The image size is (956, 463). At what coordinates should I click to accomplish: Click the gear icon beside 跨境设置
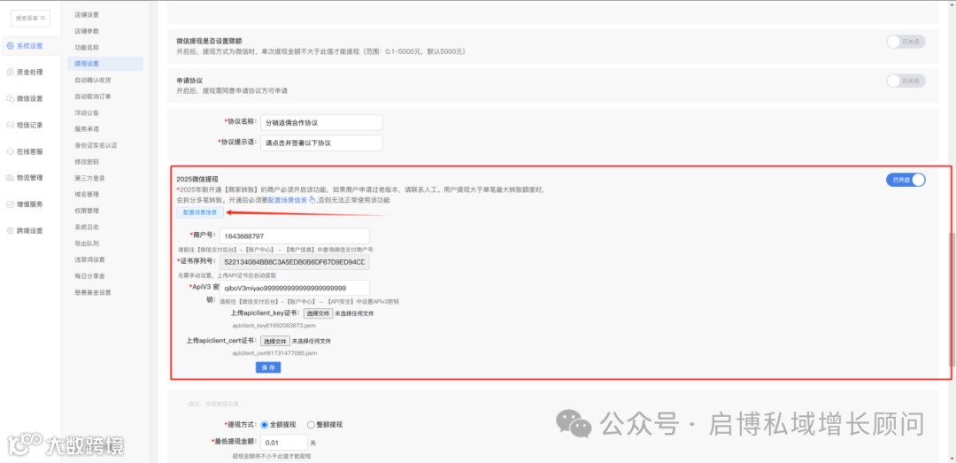coord(10,230)
